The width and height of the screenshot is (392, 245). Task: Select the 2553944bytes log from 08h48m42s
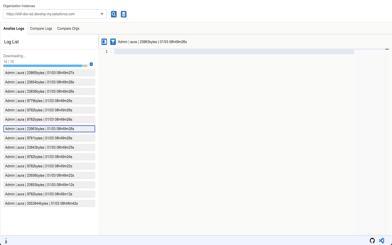[49, 204]
